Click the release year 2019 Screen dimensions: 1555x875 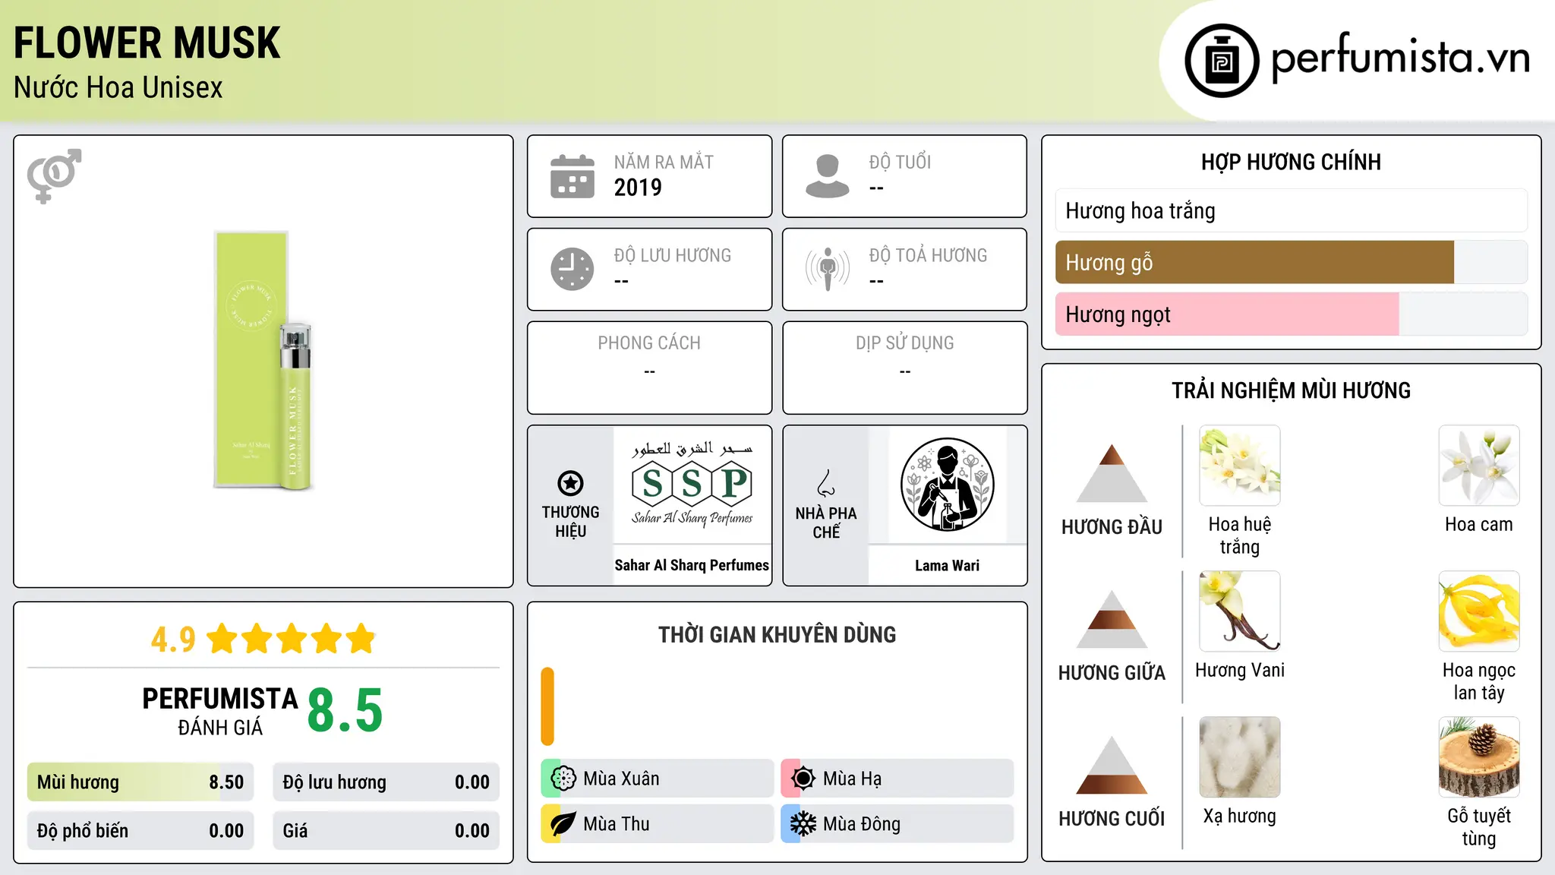(638, 188)
